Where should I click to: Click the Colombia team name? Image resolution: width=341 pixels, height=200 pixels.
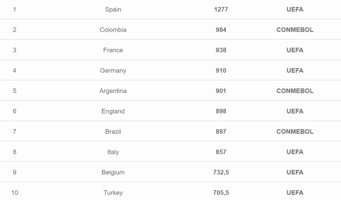[x=113, y=30]
